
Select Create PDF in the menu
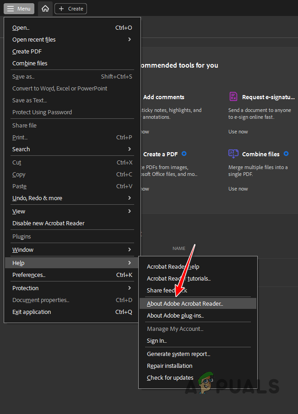point(72,52)
